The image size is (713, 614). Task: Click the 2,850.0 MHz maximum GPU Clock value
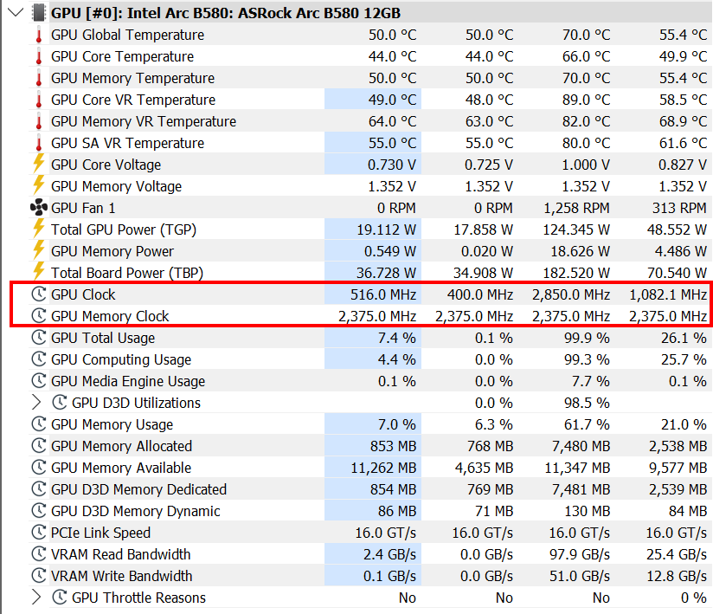(x=571, y=294)
